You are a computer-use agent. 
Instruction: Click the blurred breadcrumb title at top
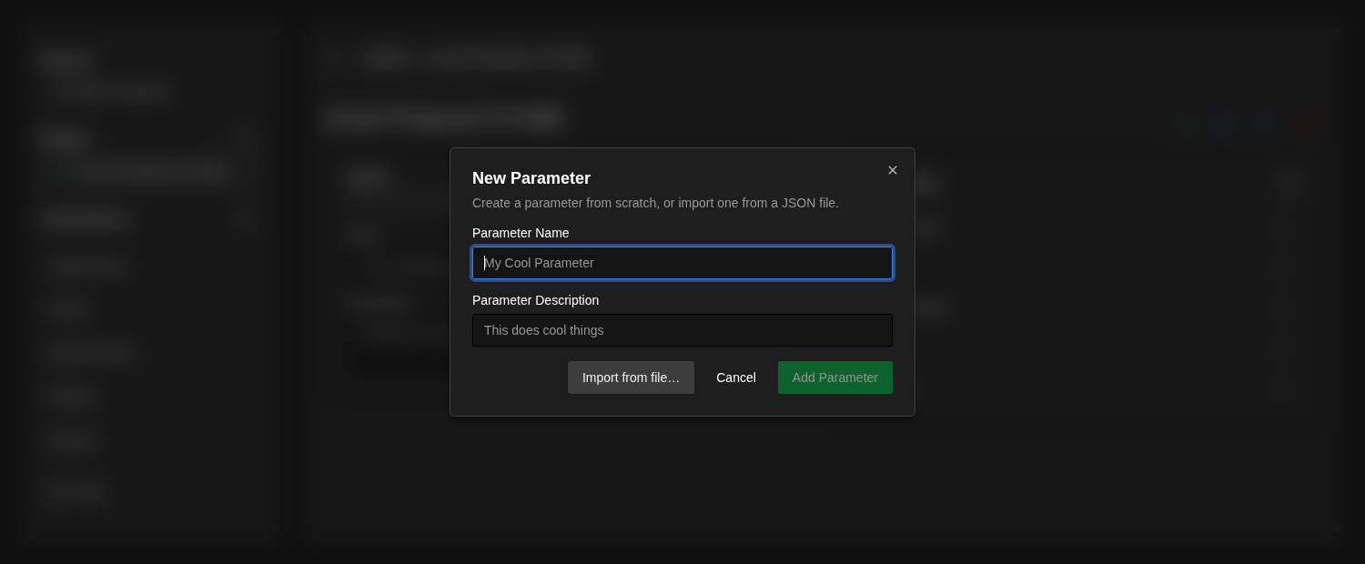(x=477, y=58)
